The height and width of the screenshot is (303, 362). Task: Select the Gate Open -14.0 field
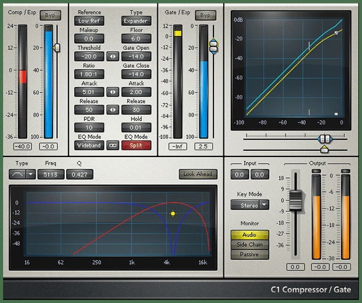136,56
